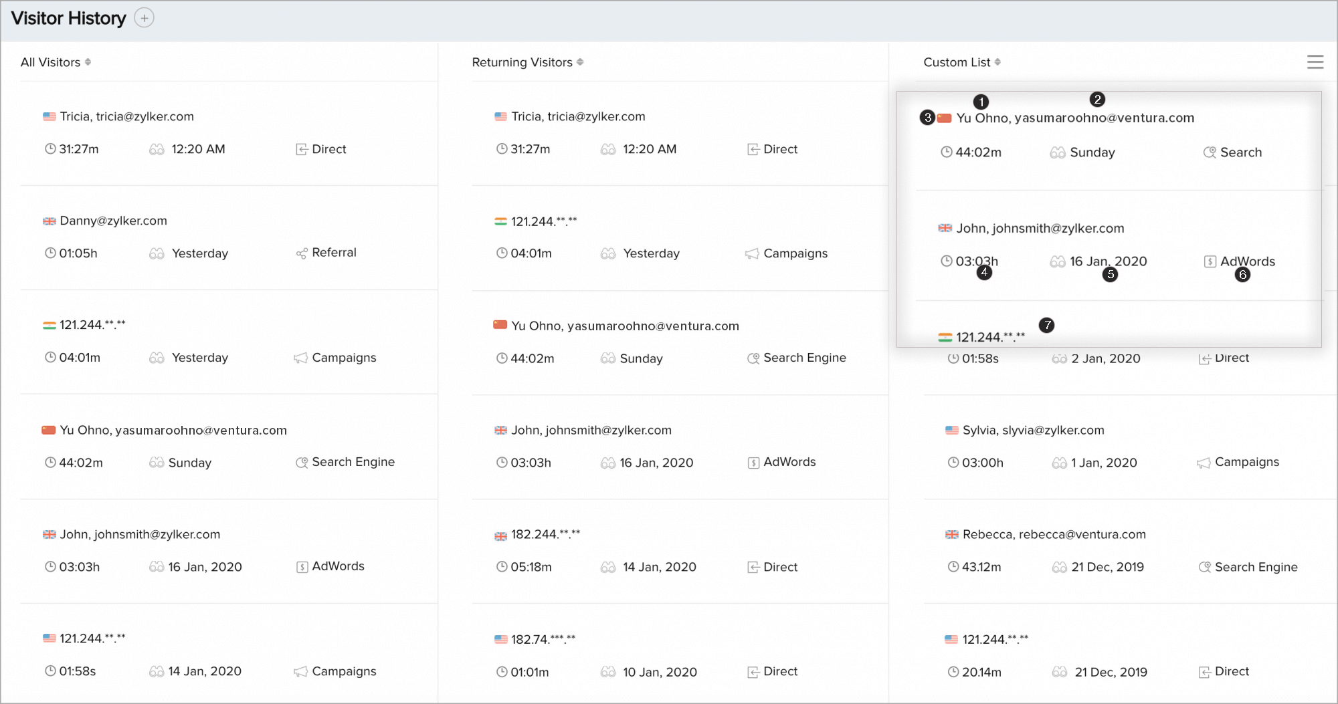The height and width of the screenshot is (704, 1338).
Task: Select visitor 182.74.***.** in Returning Visitors
Action: click(543, 639)
